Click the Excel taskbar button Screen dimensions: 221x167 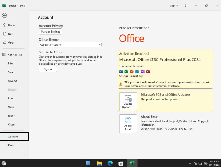(132, 163)
